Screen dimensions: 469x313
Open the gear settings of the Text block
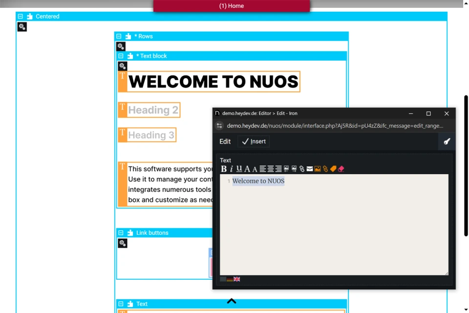point(122,66)
